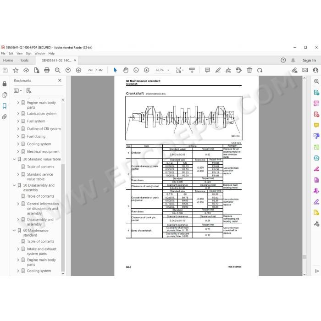Expand the Lubrication system bookmark

(x=18, y=114)
